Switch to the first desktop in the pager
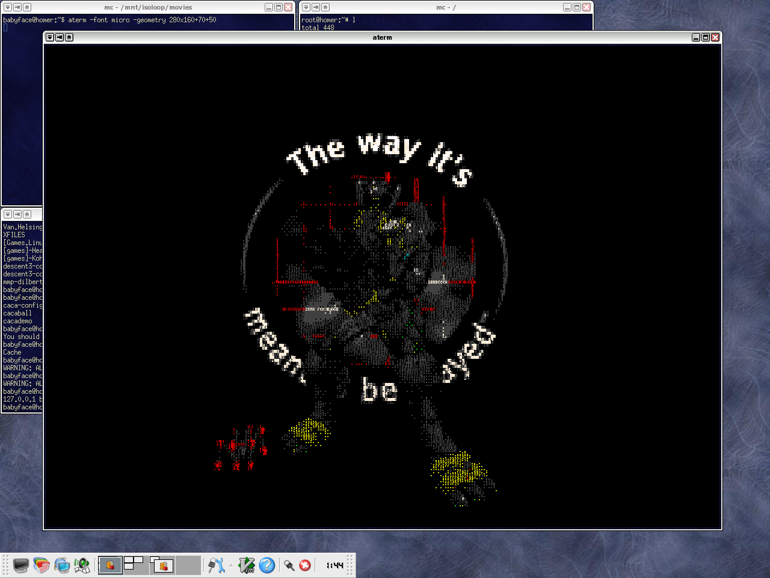The image size is (770, 578). point(110,565)
